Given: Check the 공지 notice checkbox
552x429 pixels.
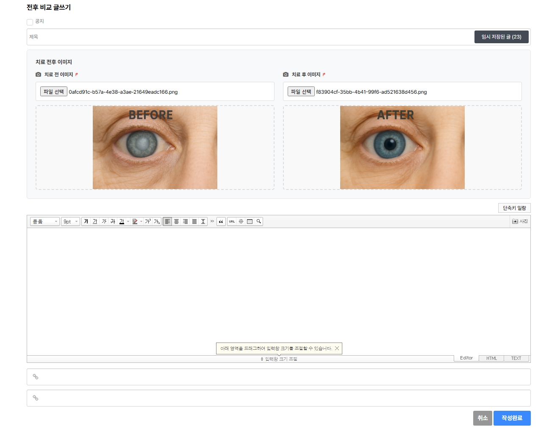Looking at the screenshot, I should [x=30, y=22].
